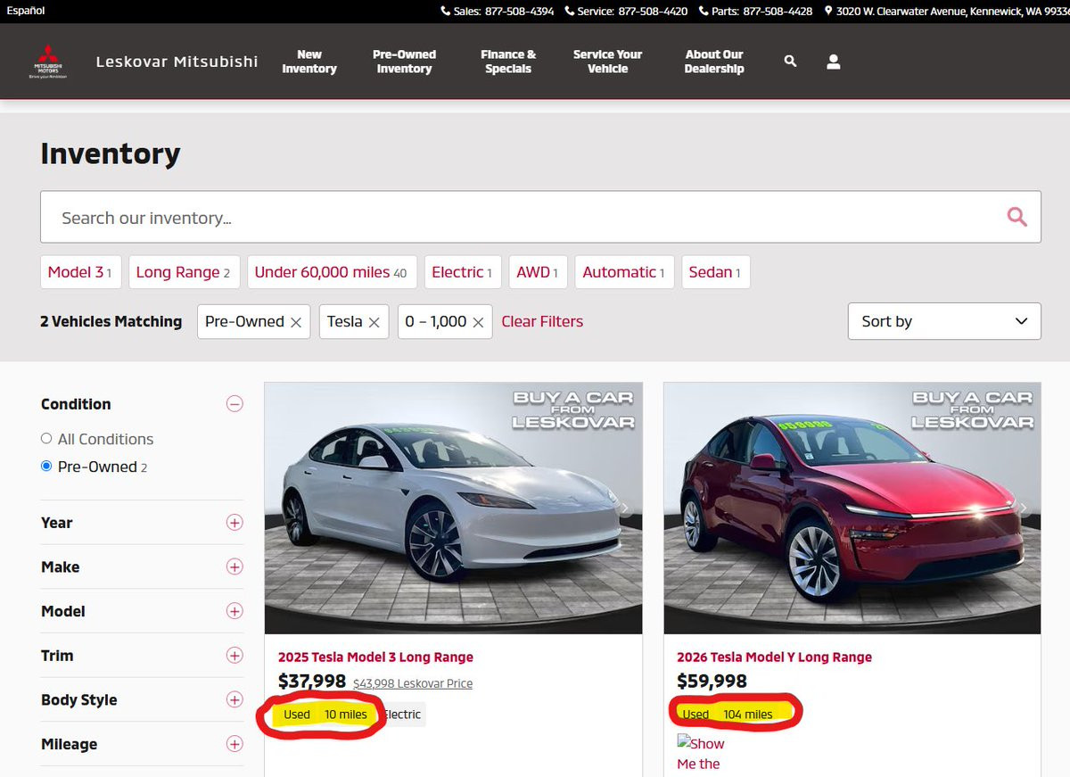Click the 2 Vehicles Matching text

[111, 321]
